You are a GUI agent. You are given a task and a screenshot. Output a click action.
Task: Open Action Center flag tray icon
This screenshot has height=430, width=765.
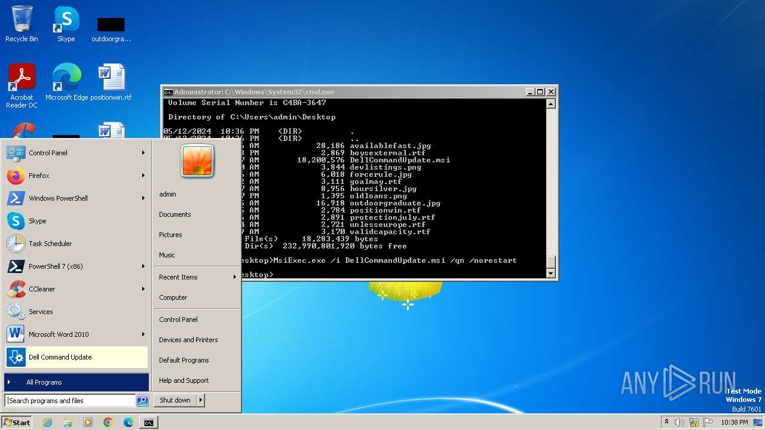pyautogui.click(x=708, y=422)
